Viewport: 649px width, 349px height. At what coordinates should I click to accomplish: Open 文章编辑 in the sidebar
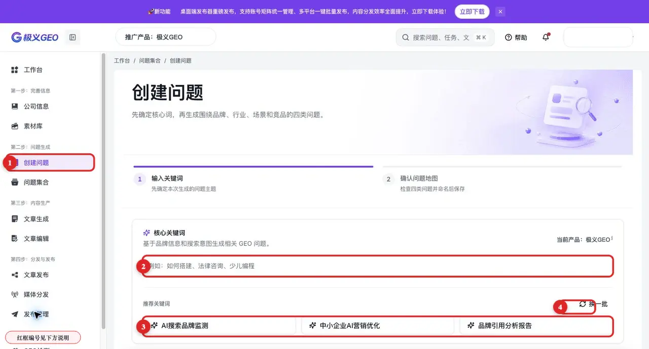pos(50,239)
